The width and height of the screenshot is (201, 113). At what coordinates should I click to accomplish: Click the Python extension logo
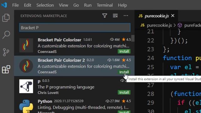coord(26,106)
